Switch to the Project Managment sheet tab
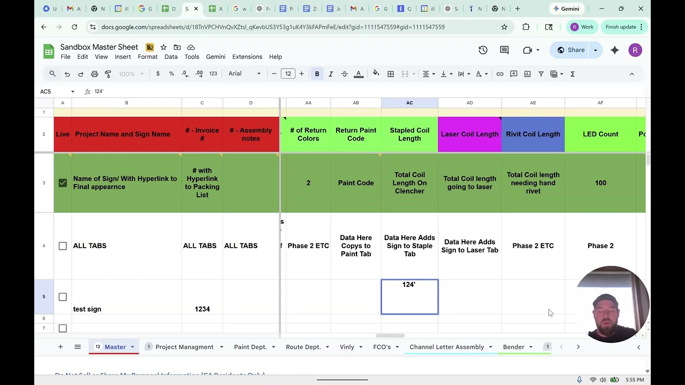This screenshot has height=385, width=685. point(184,347)
